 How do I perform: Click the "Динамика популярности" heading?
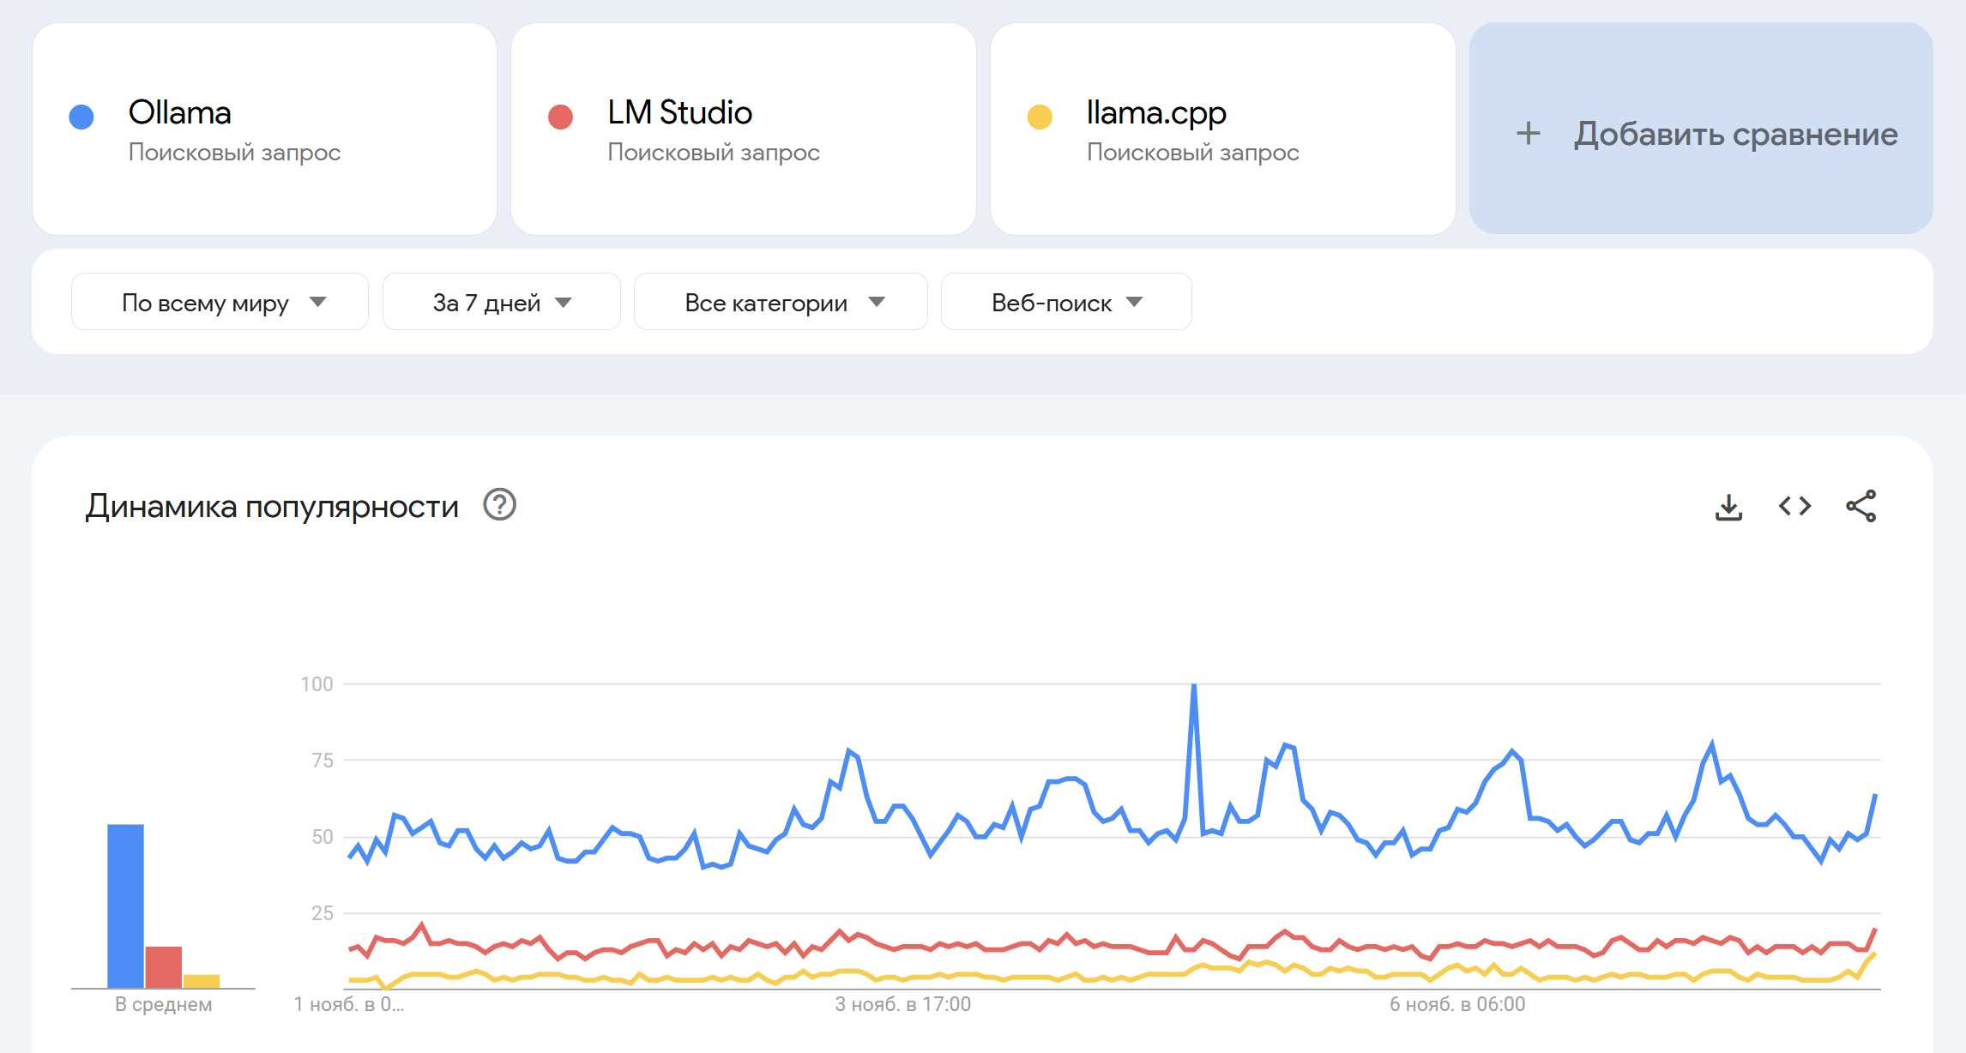click(x=272, y=507)
